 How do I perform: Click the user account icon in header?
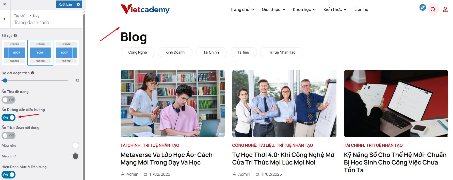[445, 10]
